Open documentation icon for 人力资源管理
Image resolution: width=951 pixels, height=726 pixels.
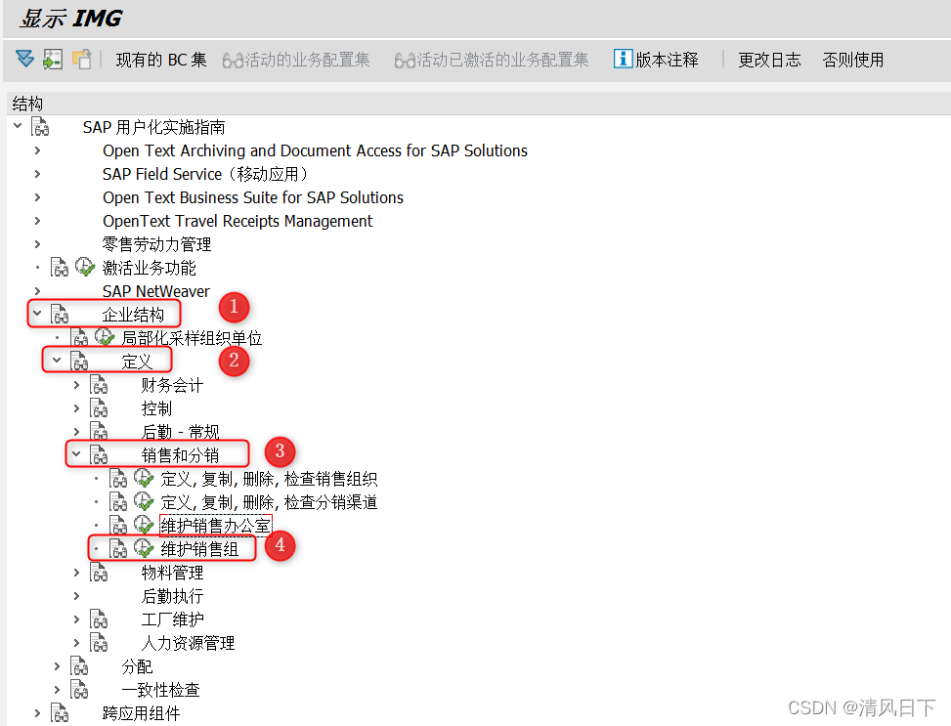(x=99, y=642)
